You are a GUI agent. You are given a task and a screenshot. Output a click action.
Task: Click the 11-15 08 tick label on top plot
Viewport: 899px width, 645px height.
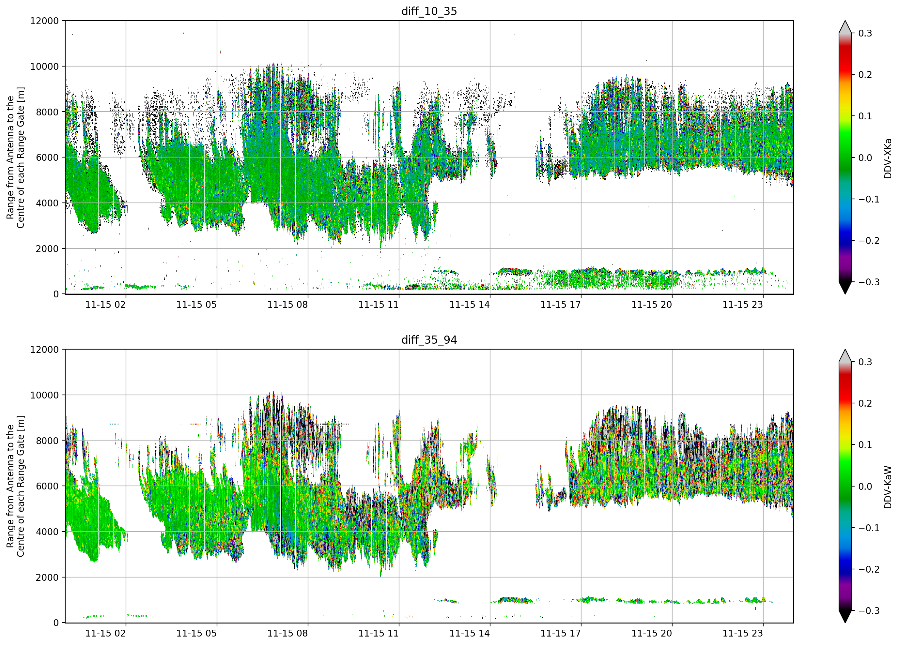tap(287, 305)
